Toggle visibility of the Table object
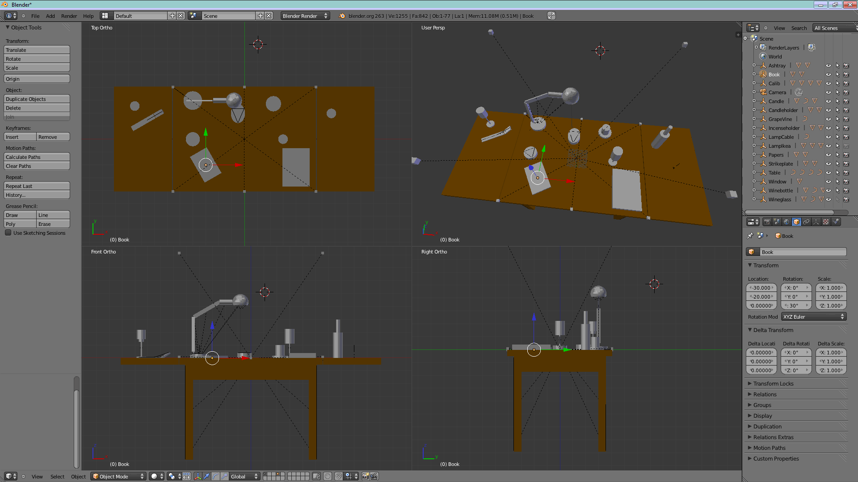This screenshot has height=482, width=858. (x=828, y=173)
